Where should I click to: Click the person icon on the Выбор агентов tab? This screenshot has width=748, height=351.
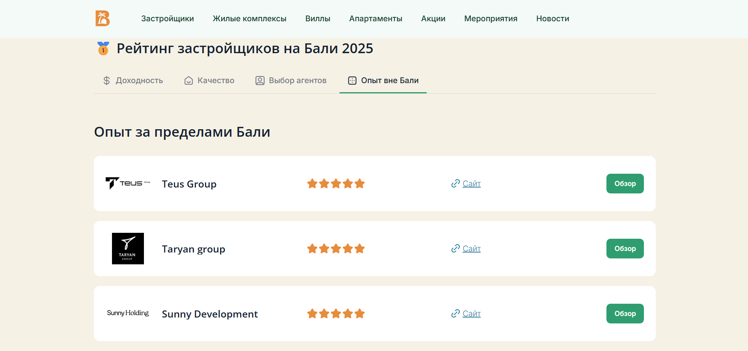point(260,80)
